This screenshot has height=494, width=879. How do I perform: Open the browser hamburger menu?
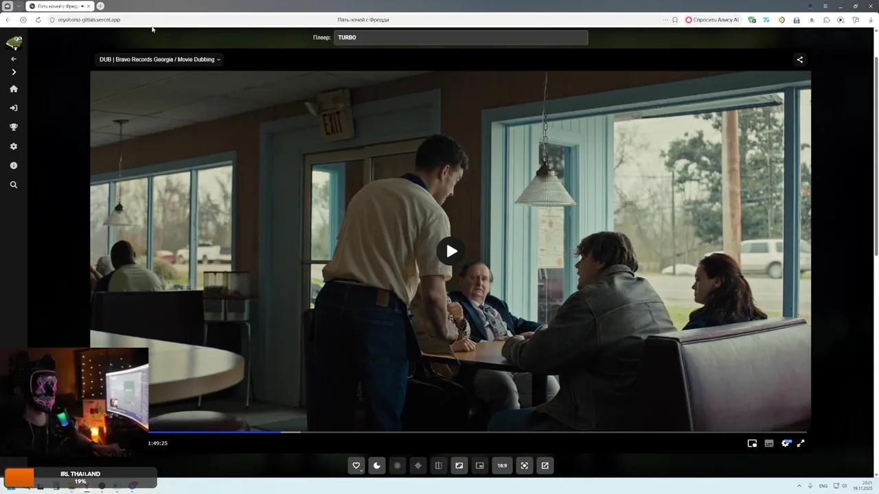click(x=825, y=6)
